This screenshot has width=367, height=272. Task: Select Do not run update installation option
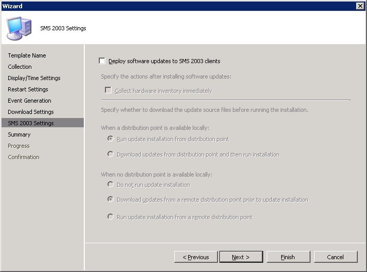pos(110,185)
